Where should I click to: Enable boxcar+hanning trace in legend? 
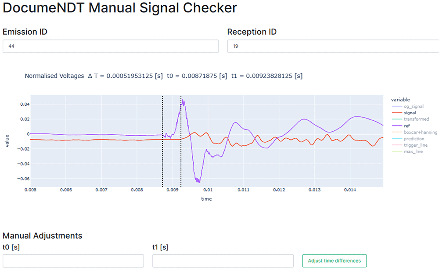[x=414, y=132]
